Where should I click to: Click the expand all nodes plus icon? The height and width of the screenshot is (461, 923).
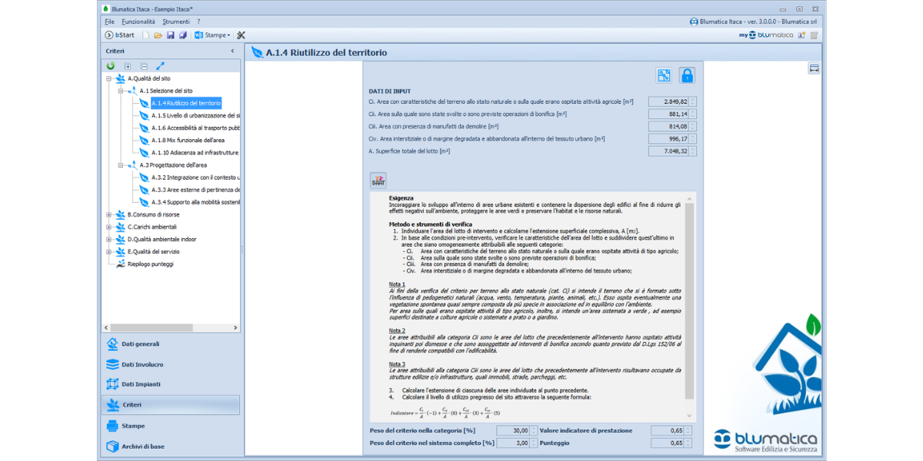pyautogui.click(x=128, y=66)
